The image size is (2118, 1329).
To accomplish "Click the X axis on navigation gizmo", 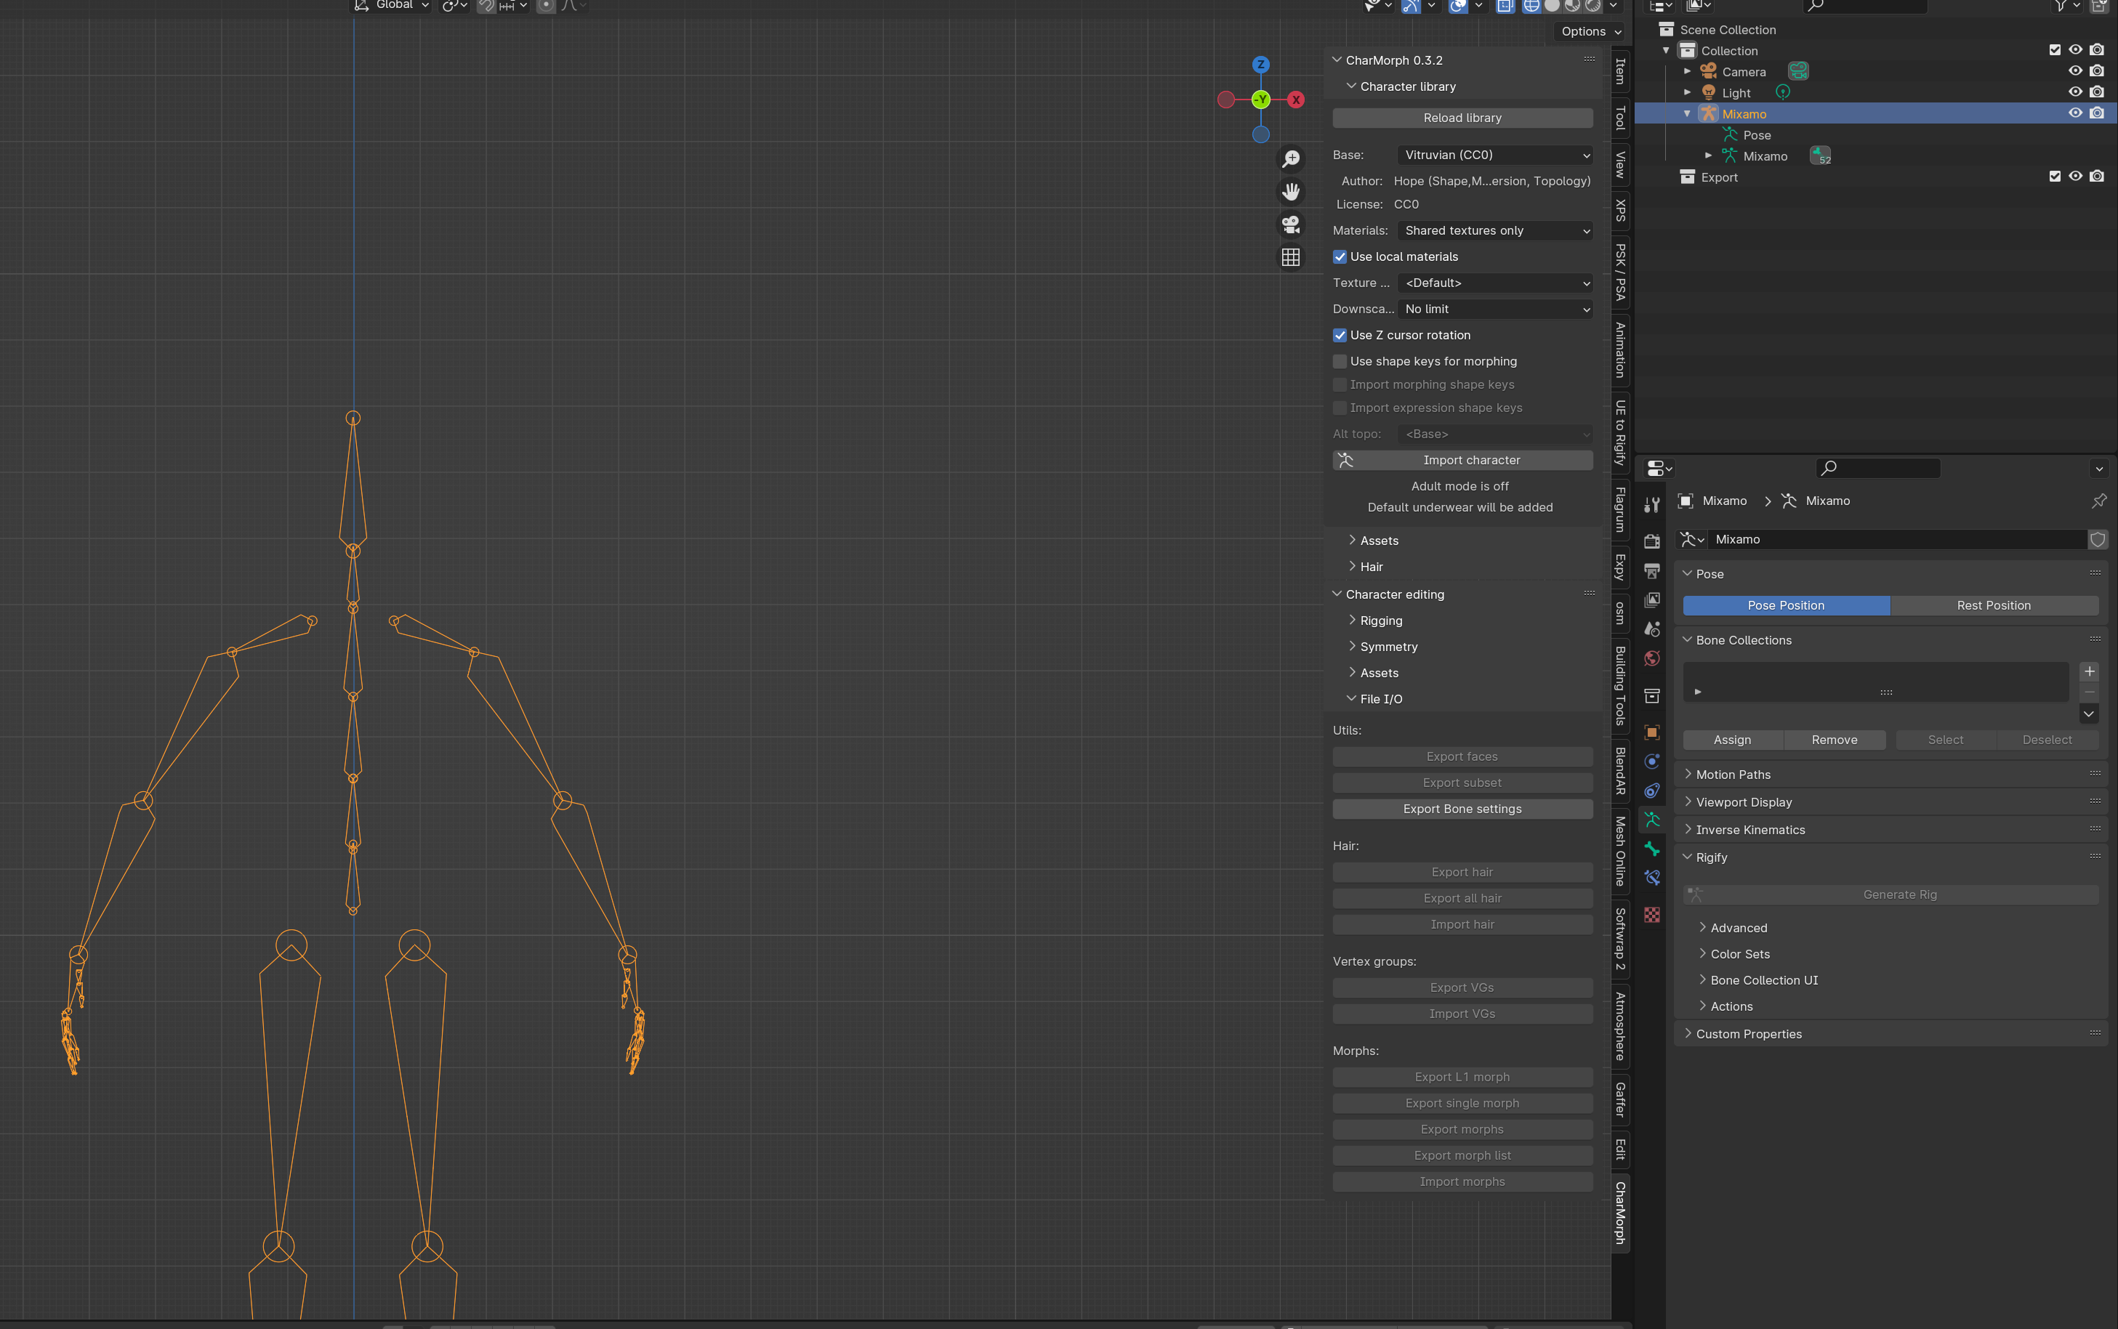I will (1296, 100).
